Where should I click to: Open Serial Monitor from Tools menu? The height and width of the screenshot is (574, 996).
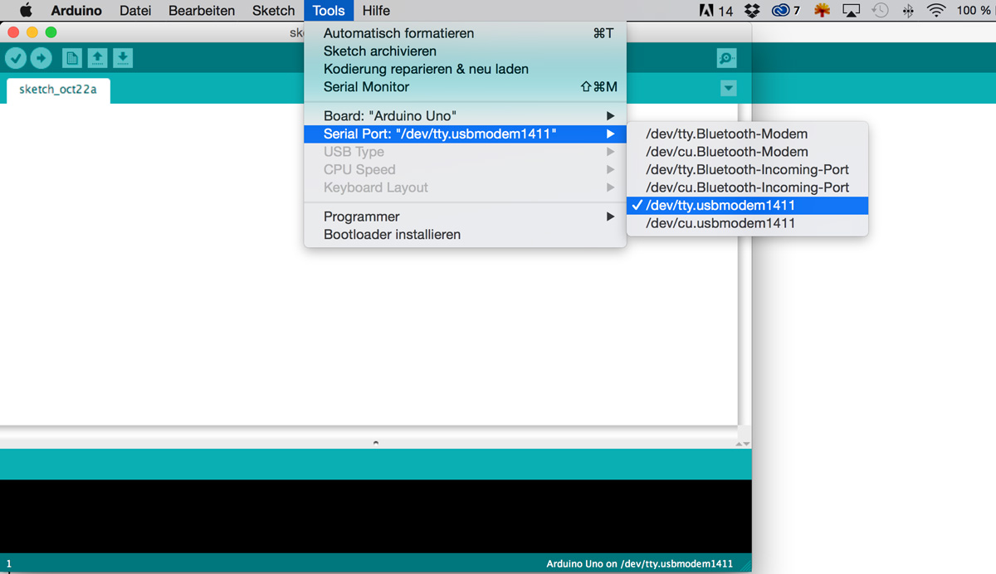465,87
